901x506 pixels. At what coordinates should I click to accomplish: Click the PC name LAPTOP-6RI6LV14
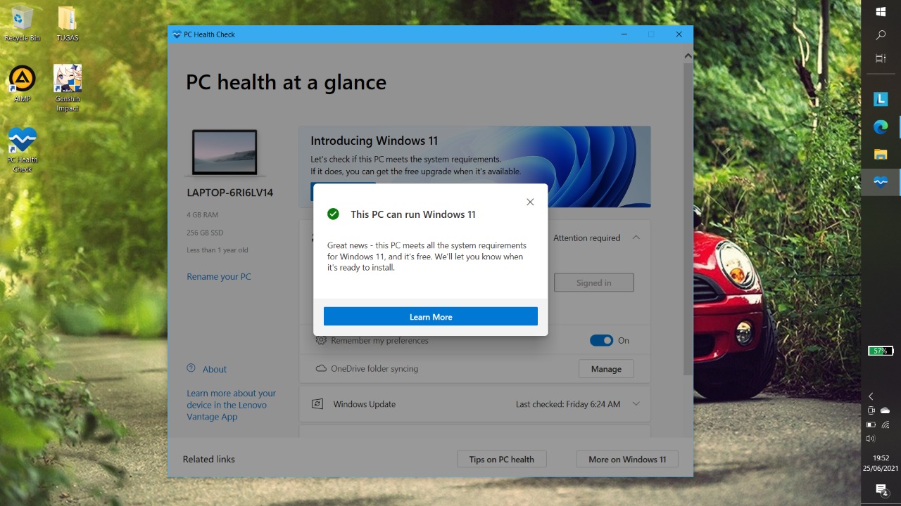(230, 193)
